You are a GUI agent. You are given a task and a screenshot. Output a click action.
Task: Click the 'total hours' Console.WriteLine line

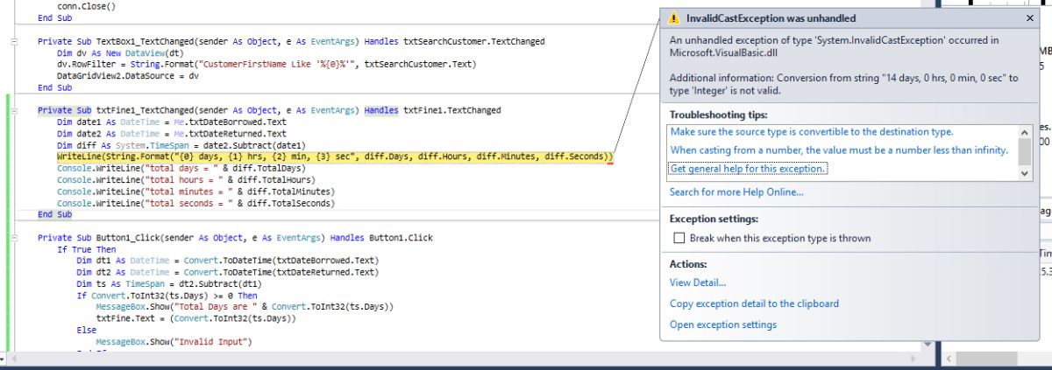[185, 180]
